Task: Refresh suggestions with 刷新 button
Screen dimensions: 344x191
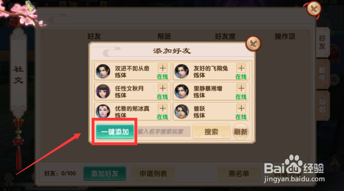Action: (241, 131)
